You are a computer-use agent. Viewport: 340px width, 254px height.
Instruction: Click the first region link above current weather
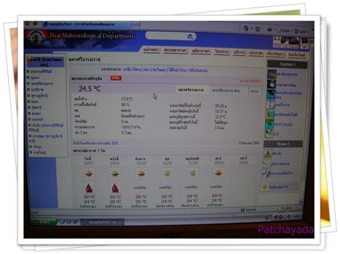(127, 69)
